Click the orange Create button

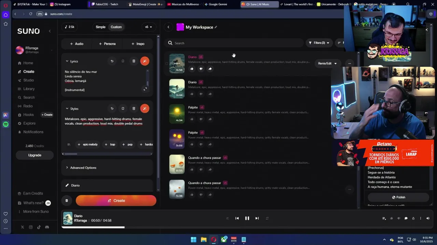(116, 200)
